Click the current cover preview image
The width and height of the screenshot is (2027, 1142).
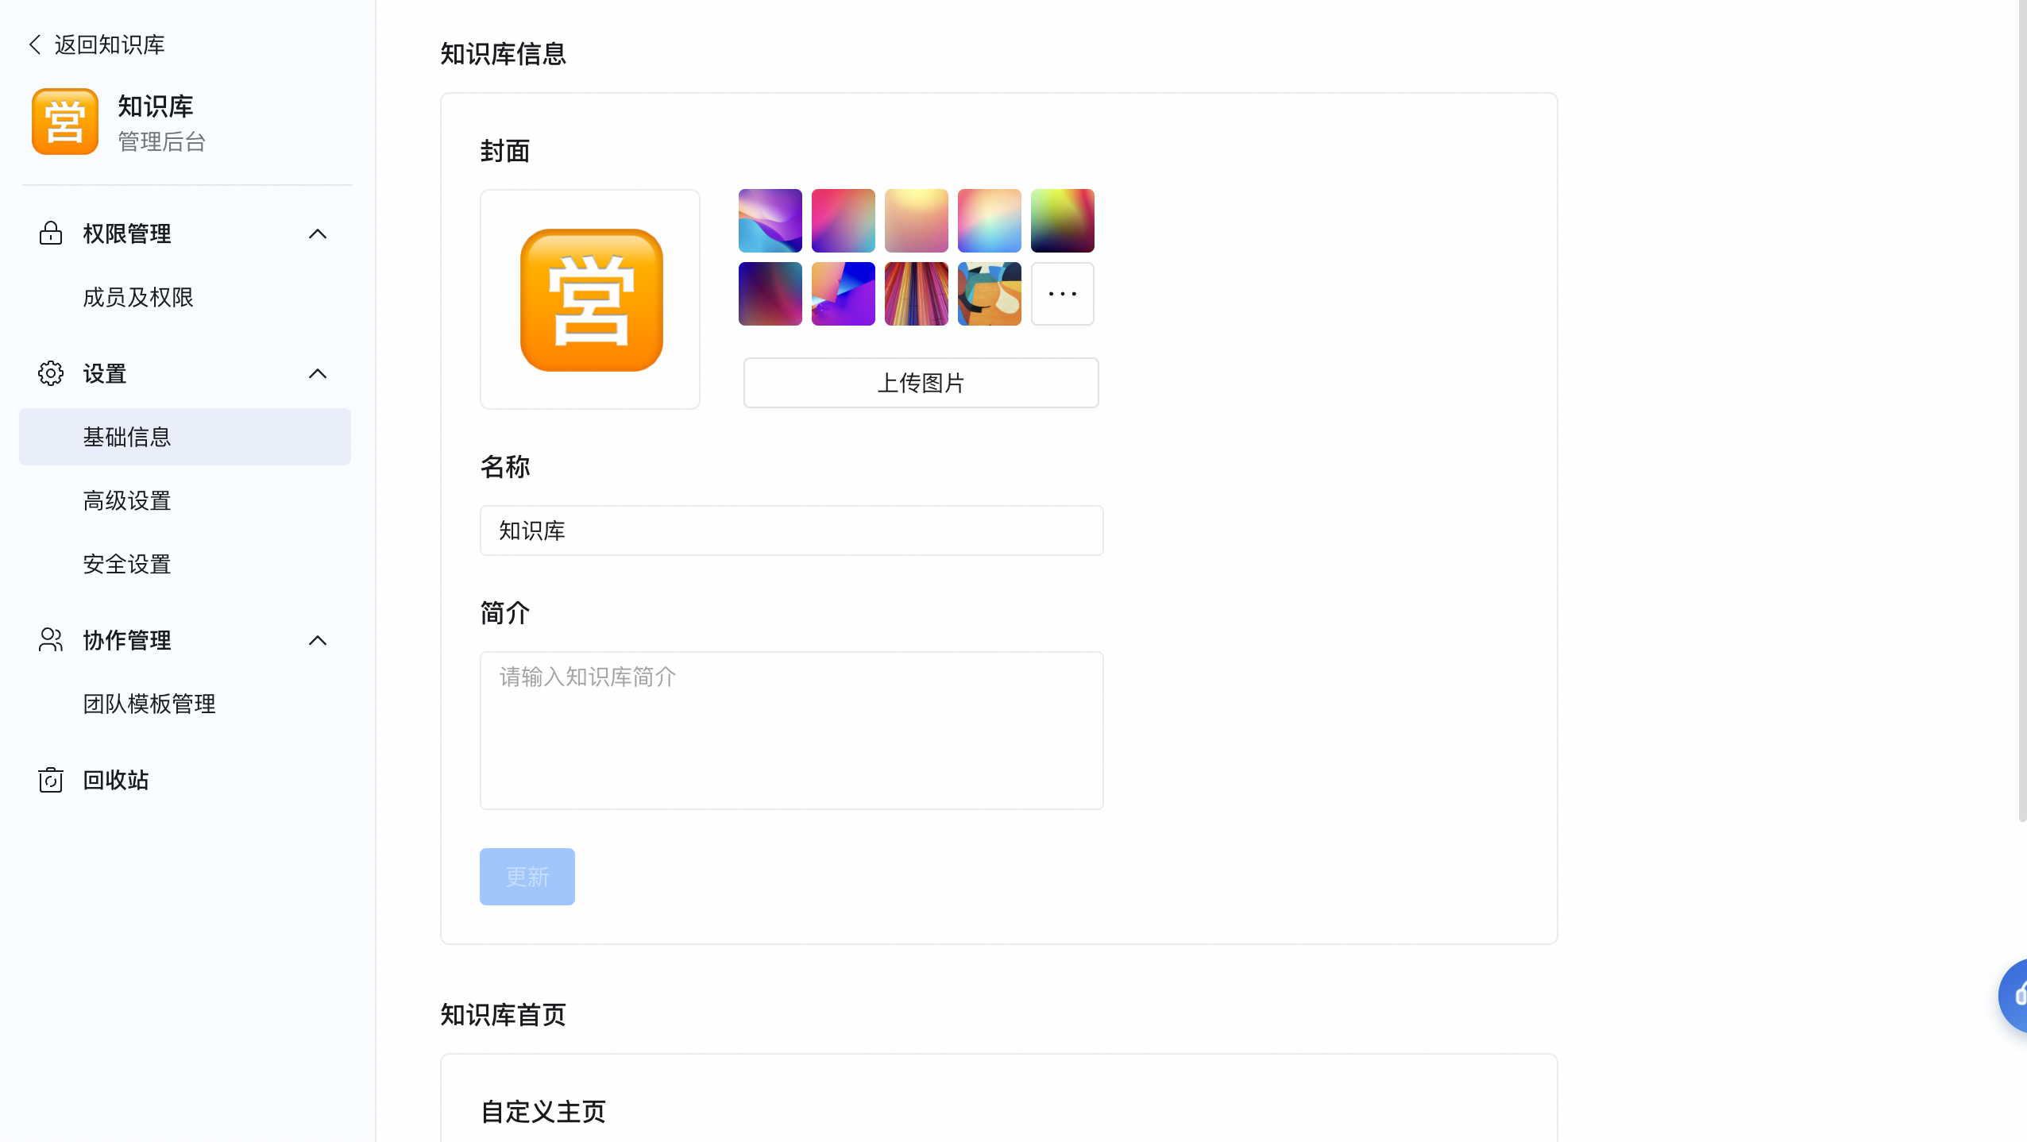590,299
